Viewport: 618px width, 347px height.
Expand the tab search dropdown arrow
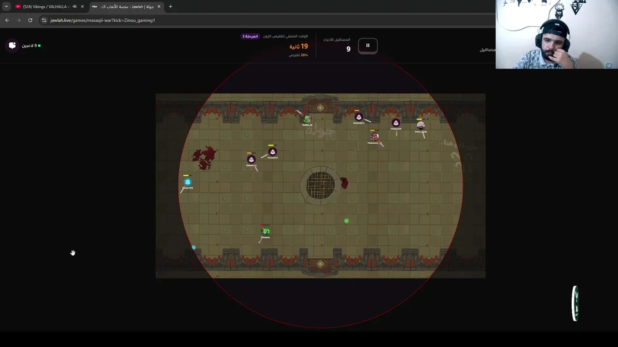(x=6, y=7)
